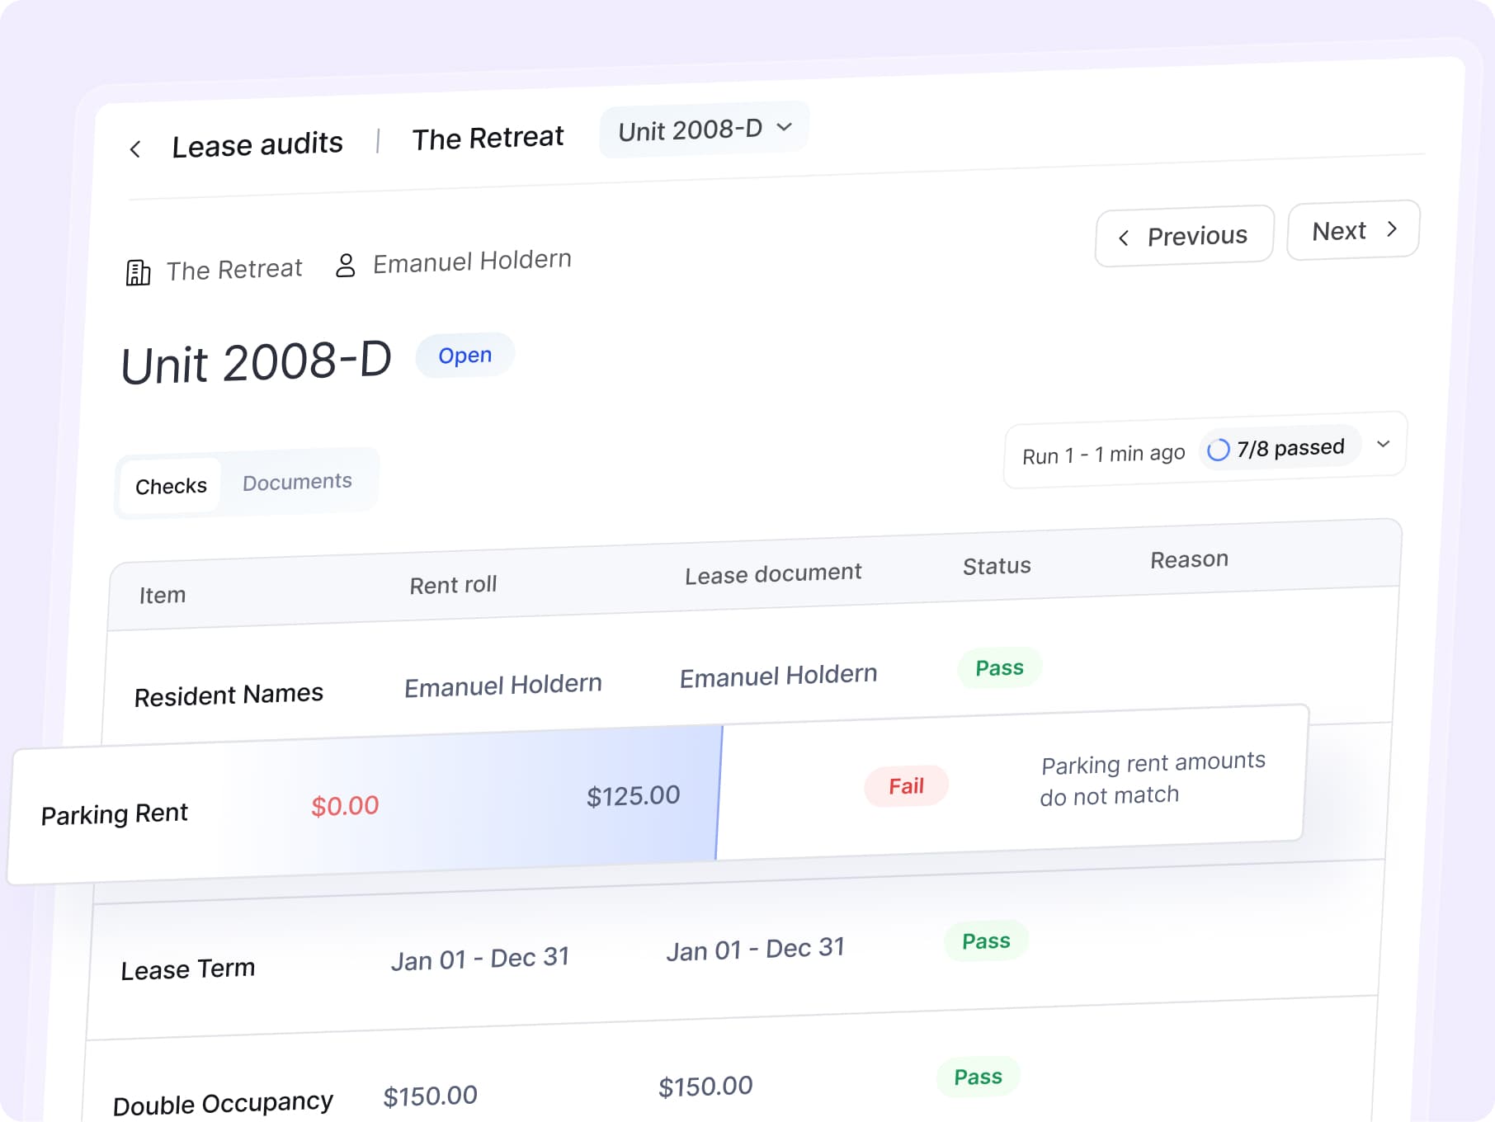Open the Unit 2008-D unit selector
The height and width of the screenshot is (1122, 1495).
point(704,129)
